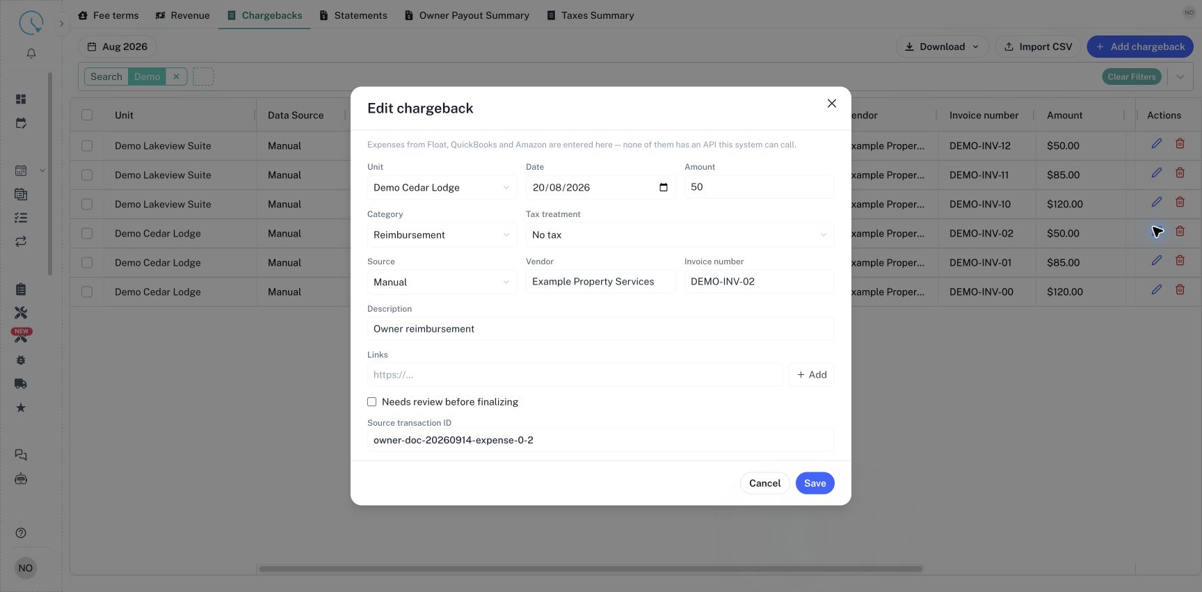Select third Demo Lakeview Suite row checkbox

point(87,204)
